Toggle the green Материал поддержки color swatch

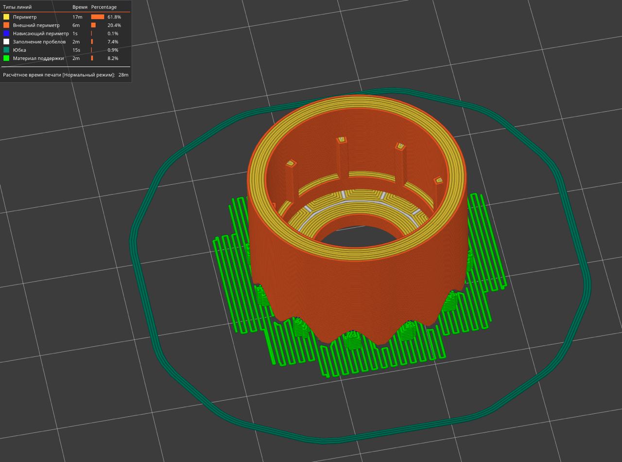pyautogui.click(x=6, y=58)
